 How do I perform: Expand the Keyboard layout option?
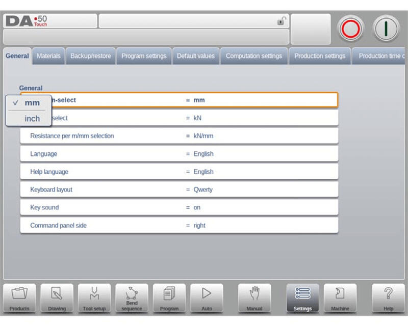[x=178, y=189]
